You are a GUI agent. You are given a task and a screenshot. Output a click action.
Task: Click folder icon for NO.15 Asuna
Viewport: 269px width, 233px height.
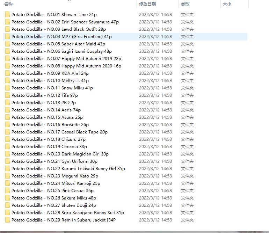[x=7, y=117]
